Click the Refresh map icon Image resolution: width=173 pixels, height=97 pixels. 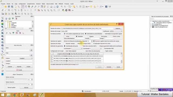tap(58, 7)
